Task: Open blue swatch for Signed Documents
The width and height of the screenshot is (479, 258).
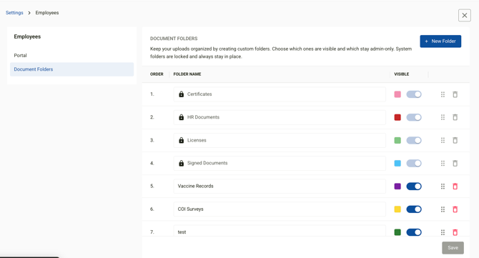Action: tap(397, 164)
